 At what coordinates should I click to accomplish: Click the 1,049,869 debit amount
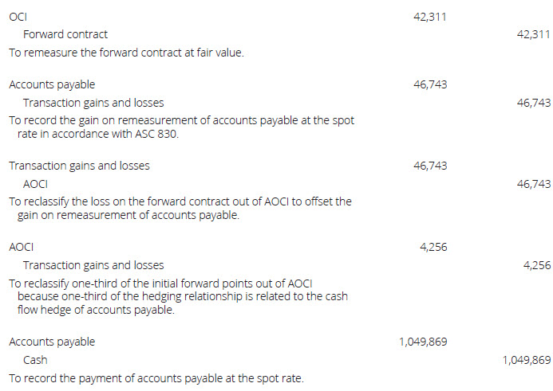pos(423,342)
